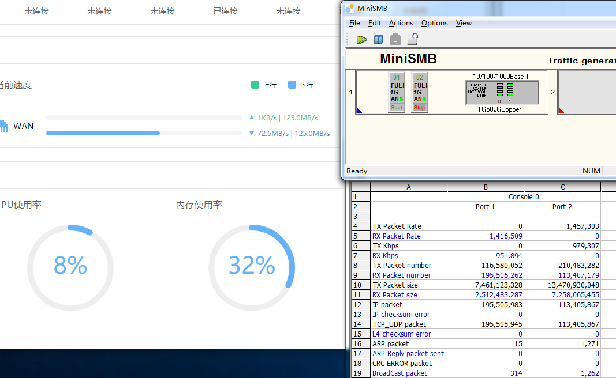Screen dimensions: 616x378
Task: Click the gray stop toolbar icon in MiniSMB
Action: click(395, 39)
